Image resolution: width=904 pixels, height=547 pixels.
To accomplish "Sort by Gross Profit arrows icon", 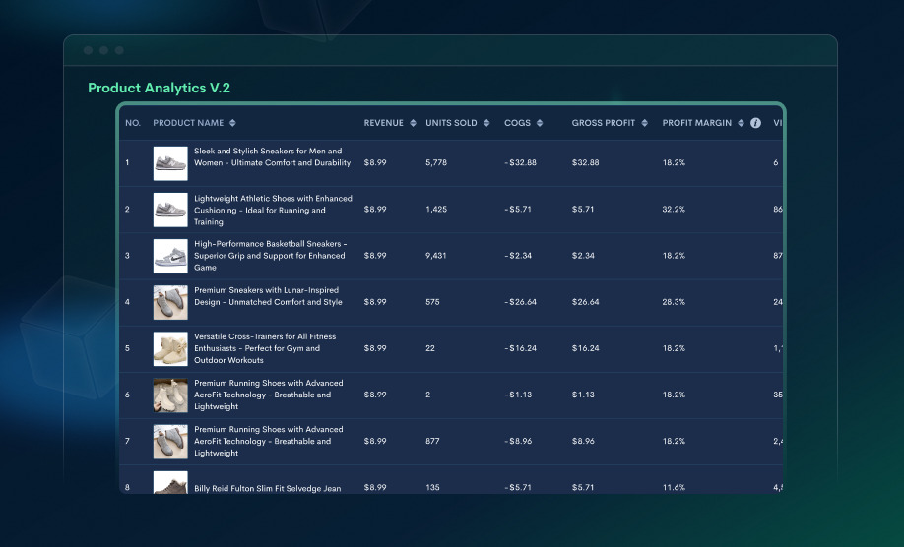I will click(x=644, y=123).
